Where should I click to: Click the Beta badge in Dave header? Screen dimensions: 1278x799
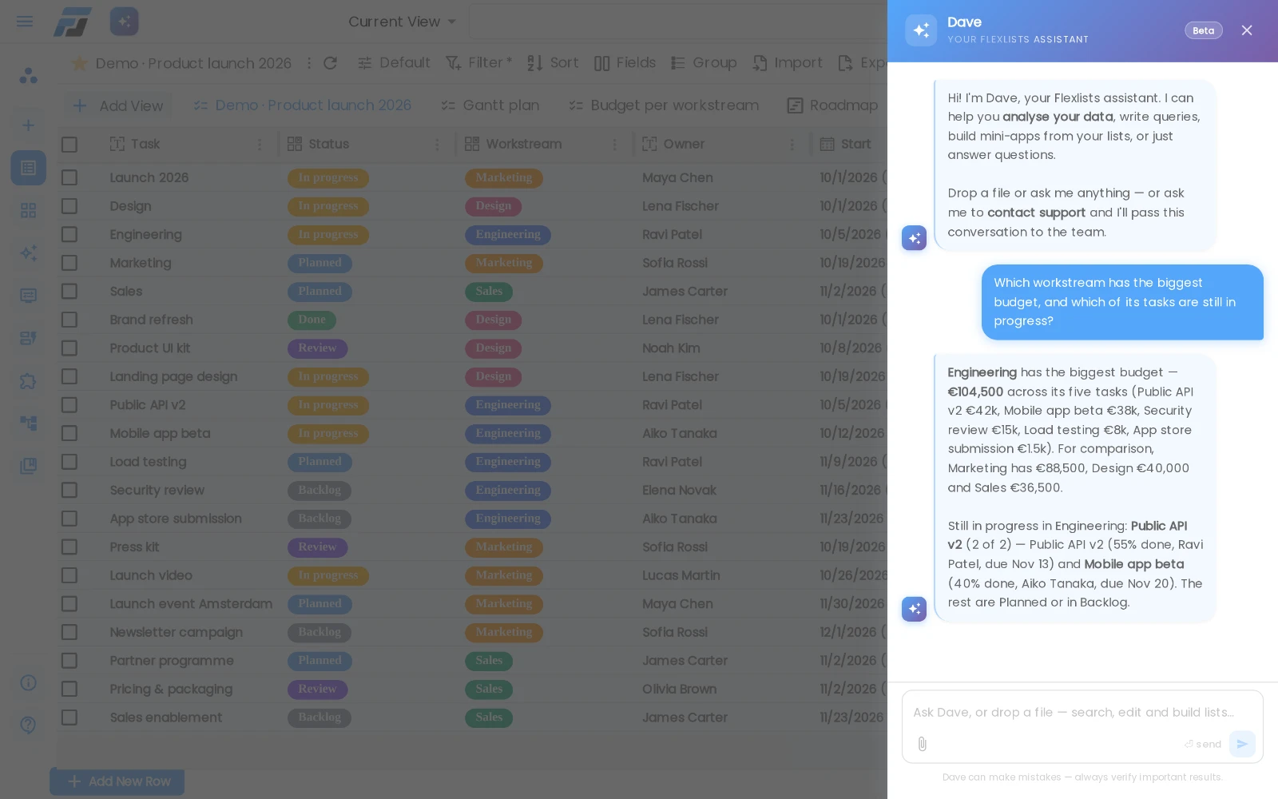(x=1203, y=30)
